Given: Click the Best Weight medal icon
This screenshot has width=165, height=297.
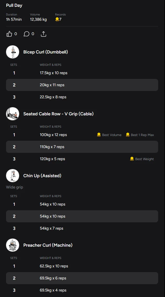Looking at the screenshot, I should (x=132, y=159).
